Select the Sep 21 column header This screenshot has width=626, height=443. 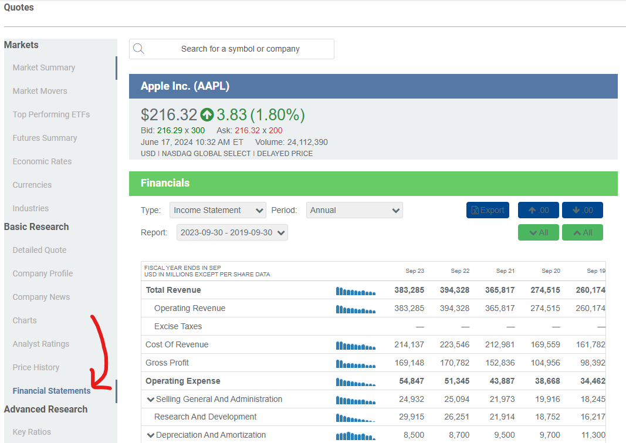pyautogui.click(x=505, y=271)
